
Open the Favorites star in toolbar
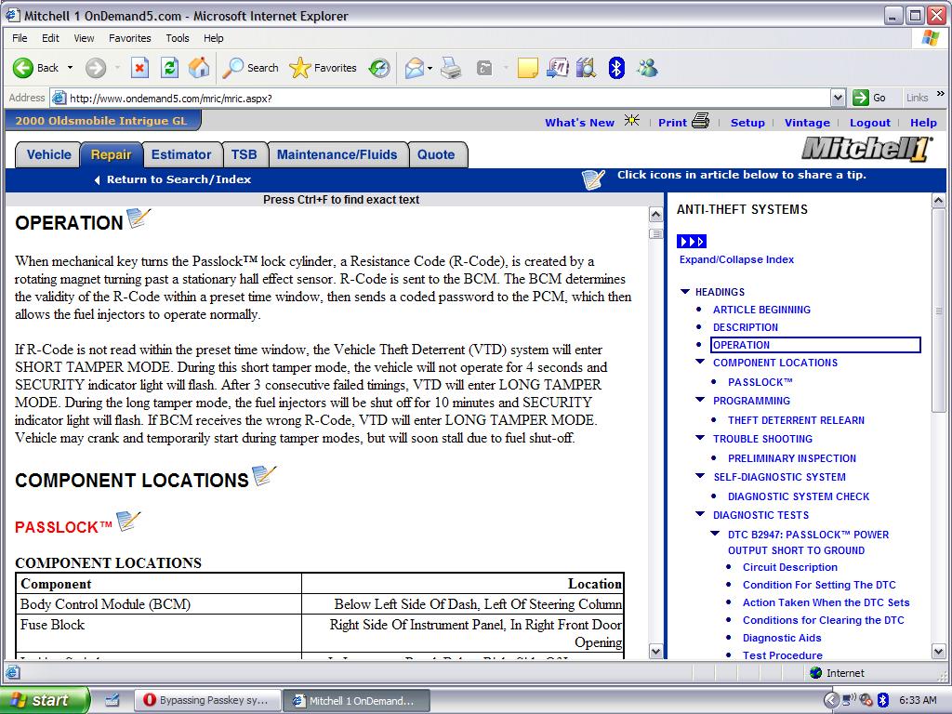click(x=300, y=68)
